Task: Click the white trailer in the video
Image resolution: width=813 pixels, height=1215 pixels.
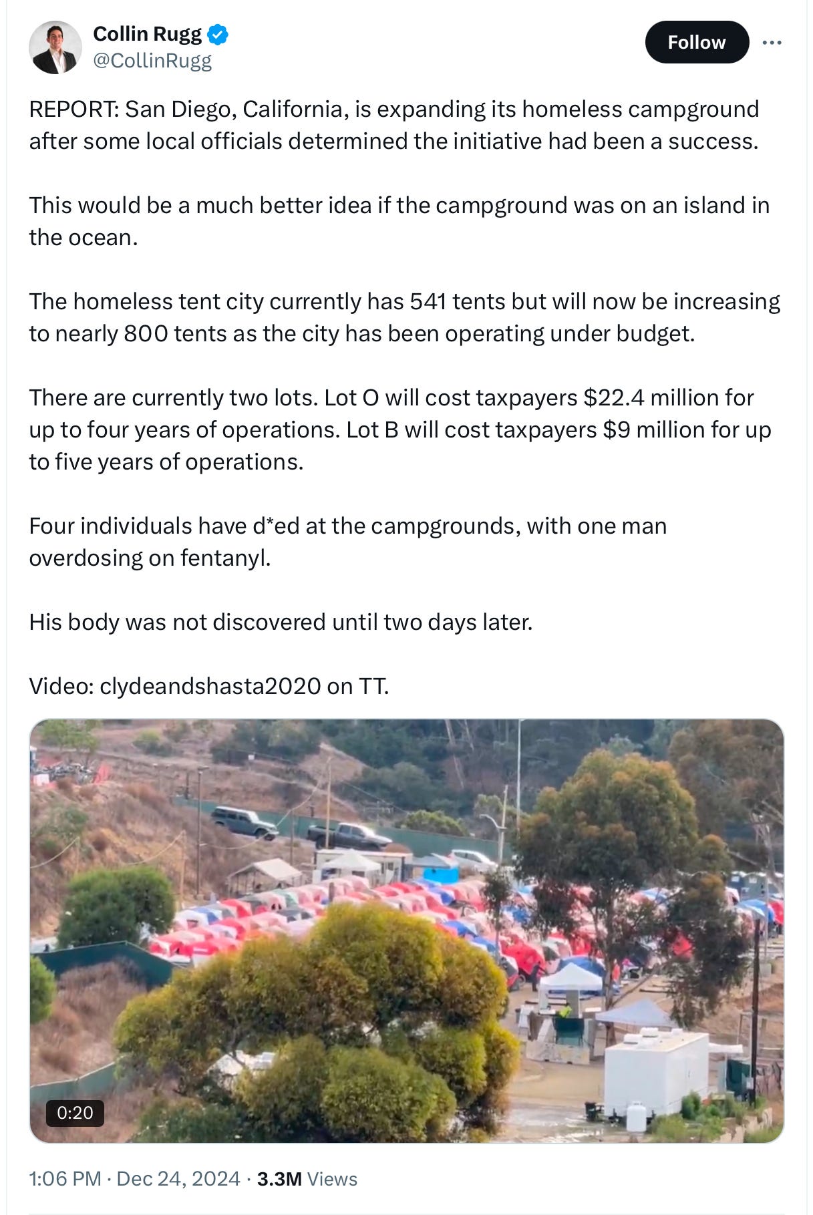Action: [x=655, y=1075]
